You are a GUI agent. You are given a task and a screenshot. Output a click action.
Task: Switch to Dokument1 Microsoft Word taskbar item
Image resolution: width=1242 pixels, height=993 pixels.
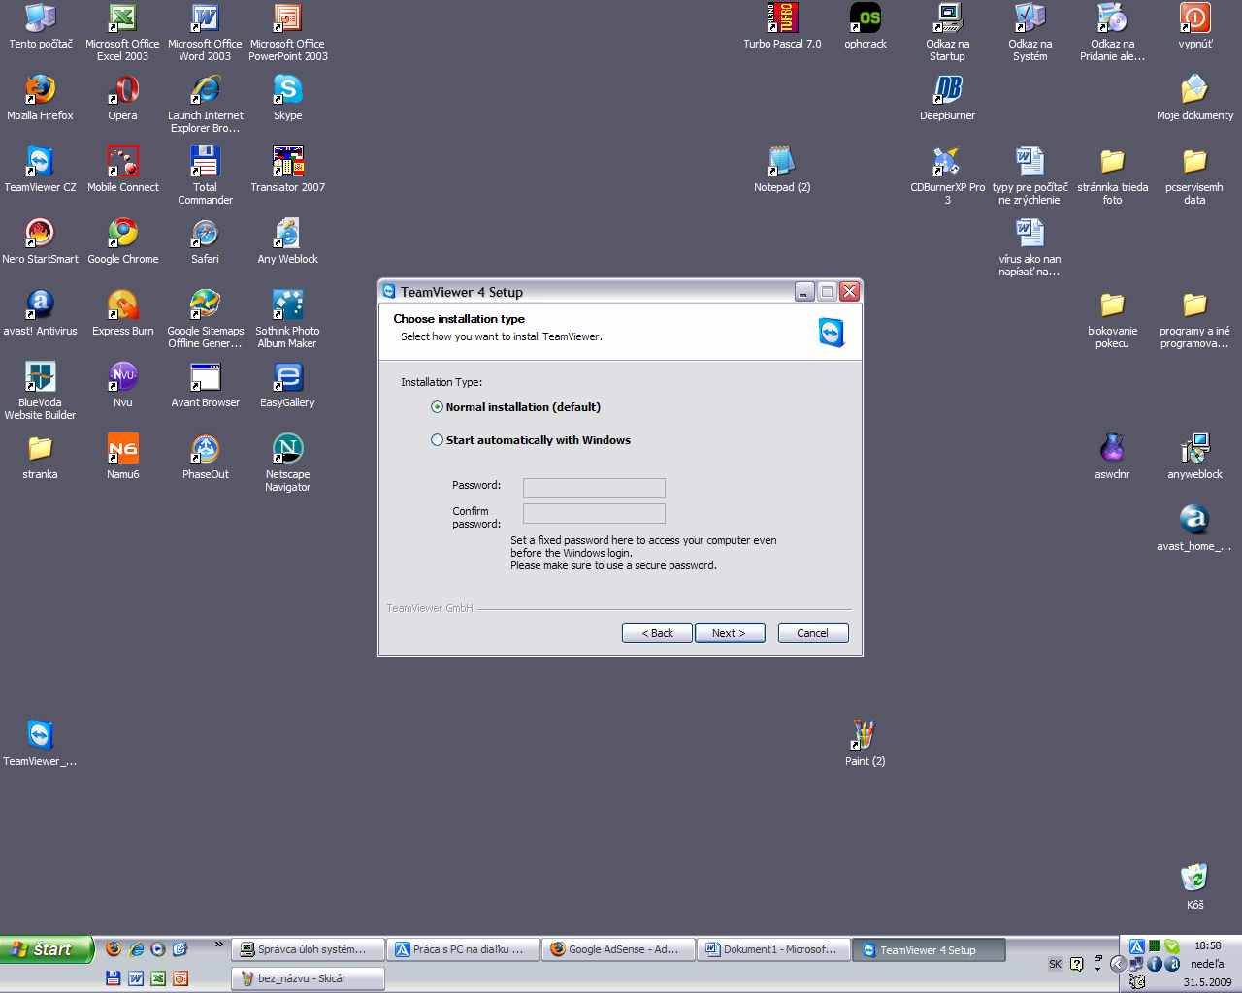[773, 949]
